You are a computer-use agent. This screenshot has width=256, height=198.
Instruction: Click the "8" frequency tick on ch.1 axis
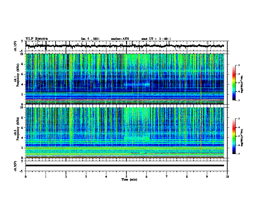[22, 64]
